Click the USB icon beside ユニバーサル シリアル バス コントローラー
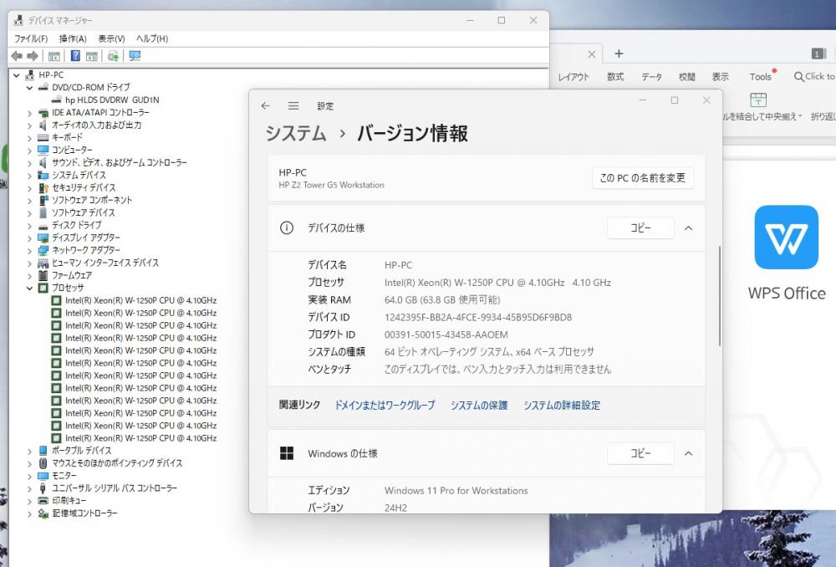This screenshot has height=567, width=836. click(43, 488)
